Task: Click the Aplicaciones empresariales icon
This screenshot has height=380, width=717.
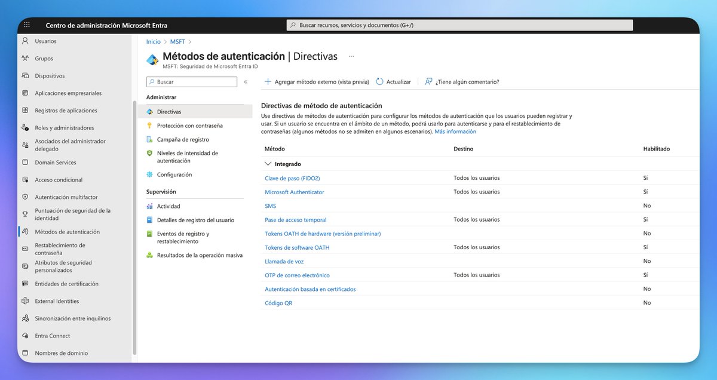Action: tap(25, 93)
